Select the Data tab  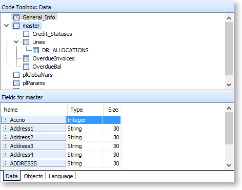click(x=12, y=176)
